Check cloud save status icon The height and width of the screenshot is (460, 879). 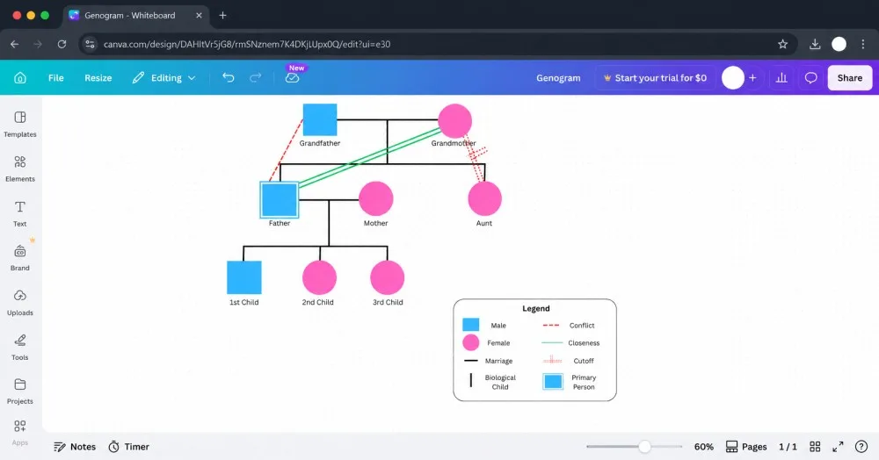click(x=292, y=78)
